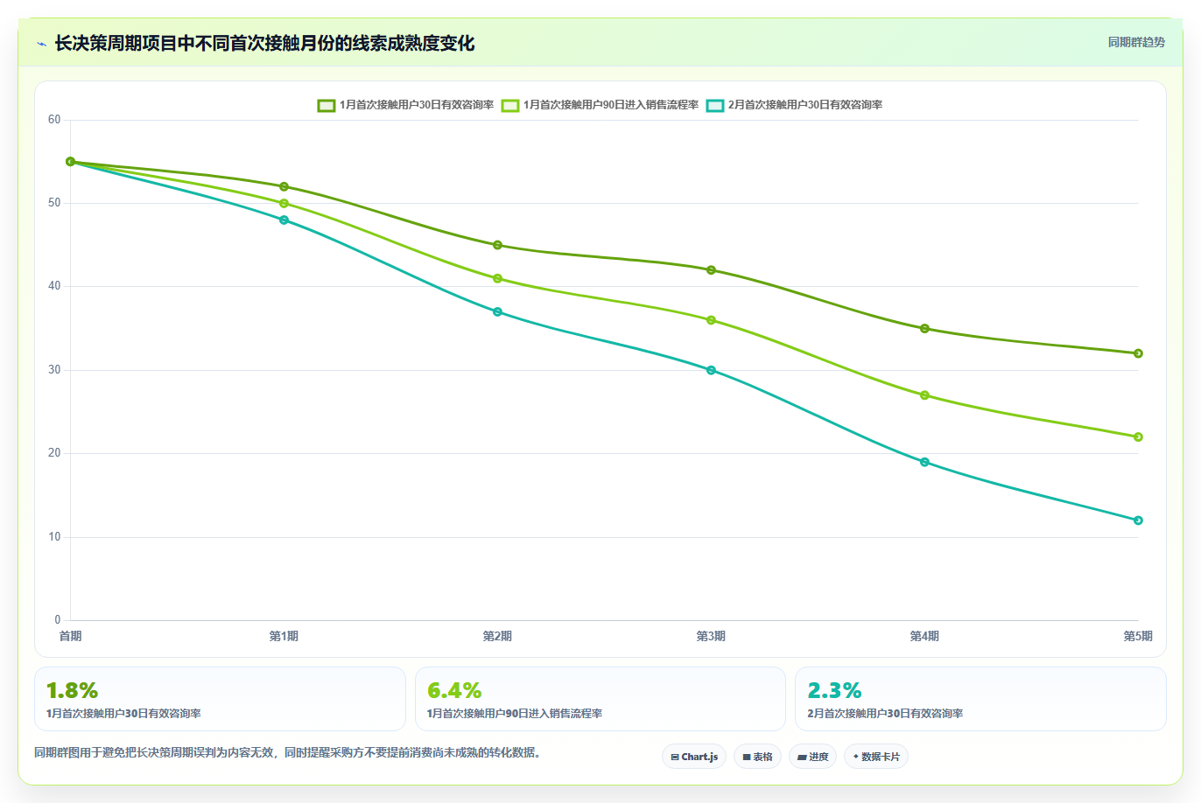
Task: Click light green data point at 第3期 (36)
Action: pyautogui.click(x=711, y=320)
